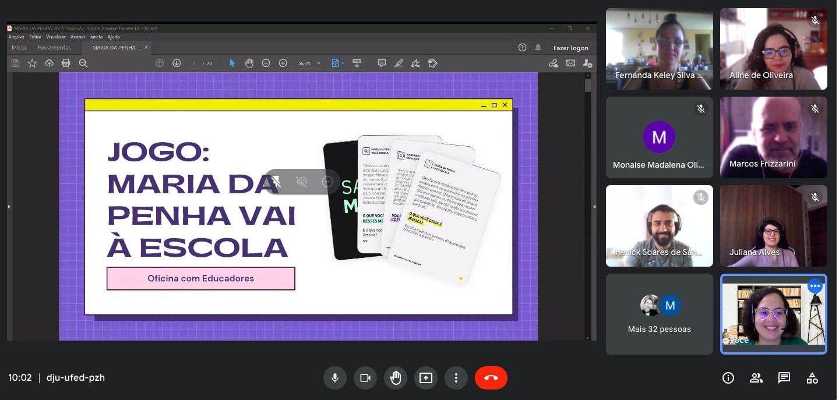Click the red hang up button
Image resolution: width=839 pixels, height=400 pixels.
click(x=491, y=378)
